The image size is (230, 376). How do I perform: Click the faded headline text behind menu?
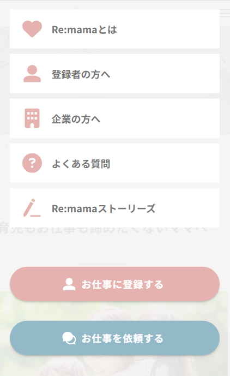(x=104, y=230)
